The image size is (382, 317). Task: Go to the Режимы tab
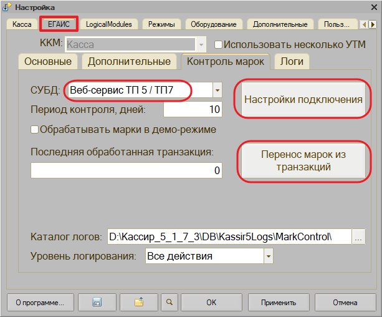[161, 24]
